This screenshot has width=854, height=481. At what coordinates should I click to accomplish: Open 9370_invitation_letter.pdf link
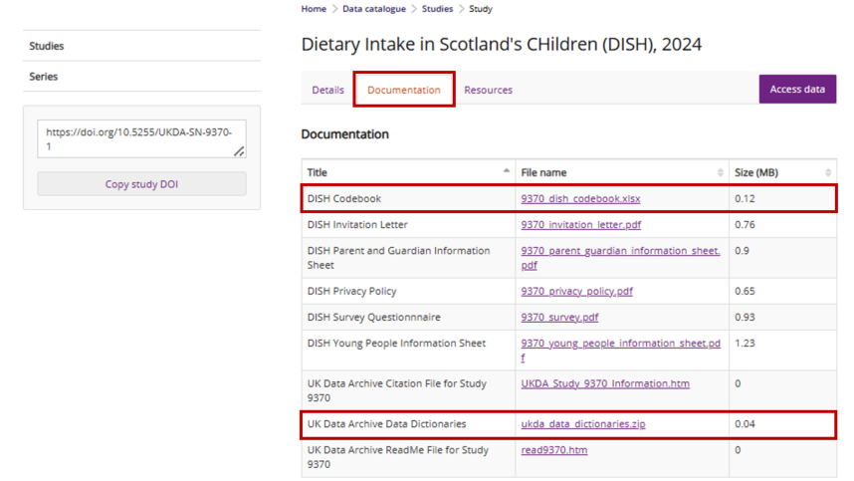pyautogui.click(x=580, y=224)
